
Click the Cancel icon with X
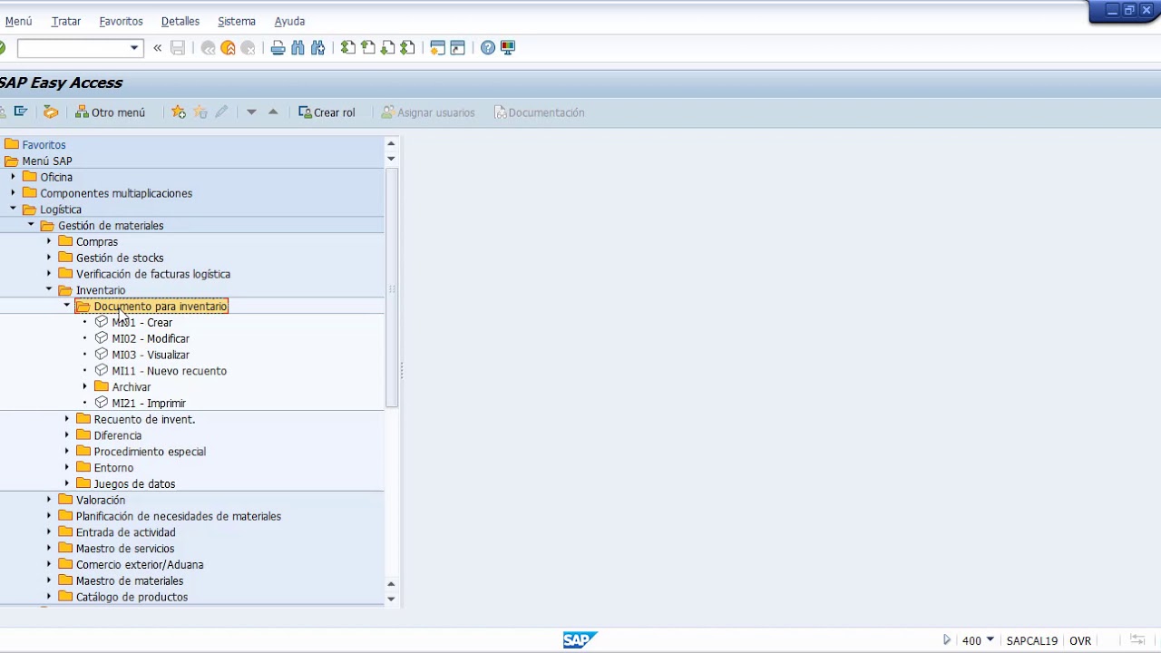pos(248,48)
